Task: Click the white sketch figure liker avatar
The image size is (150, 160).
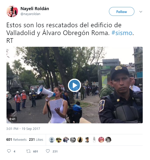Action: 94,140
